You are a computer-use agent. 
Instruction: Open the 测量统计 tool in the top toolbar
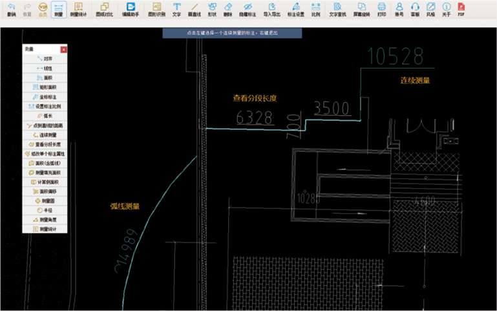78,8
